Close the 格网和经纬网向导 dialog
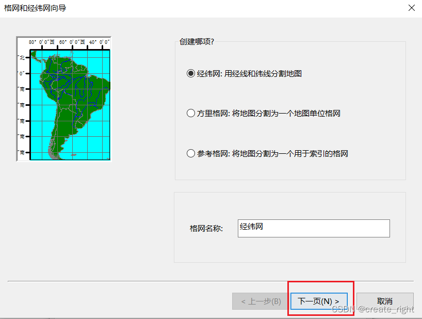The height and width of the screenshot is (319, 422). click(x=411, y=8)
